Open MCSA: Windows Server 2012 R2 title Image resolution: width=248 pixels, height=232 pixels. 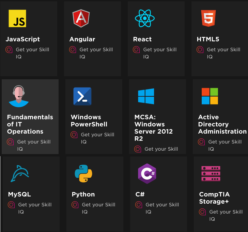[x=154, y=128]
